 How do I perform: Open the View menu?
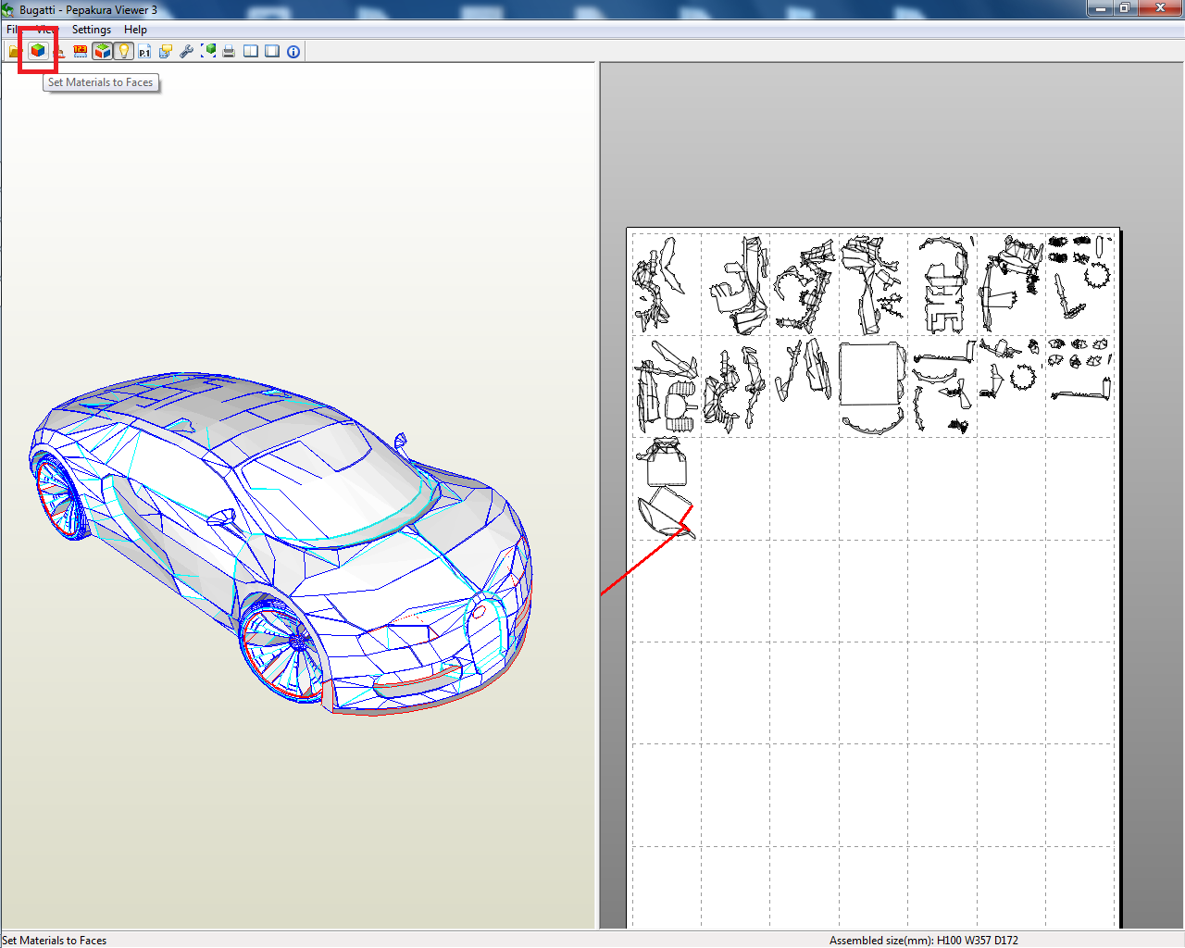pos(46,30)
